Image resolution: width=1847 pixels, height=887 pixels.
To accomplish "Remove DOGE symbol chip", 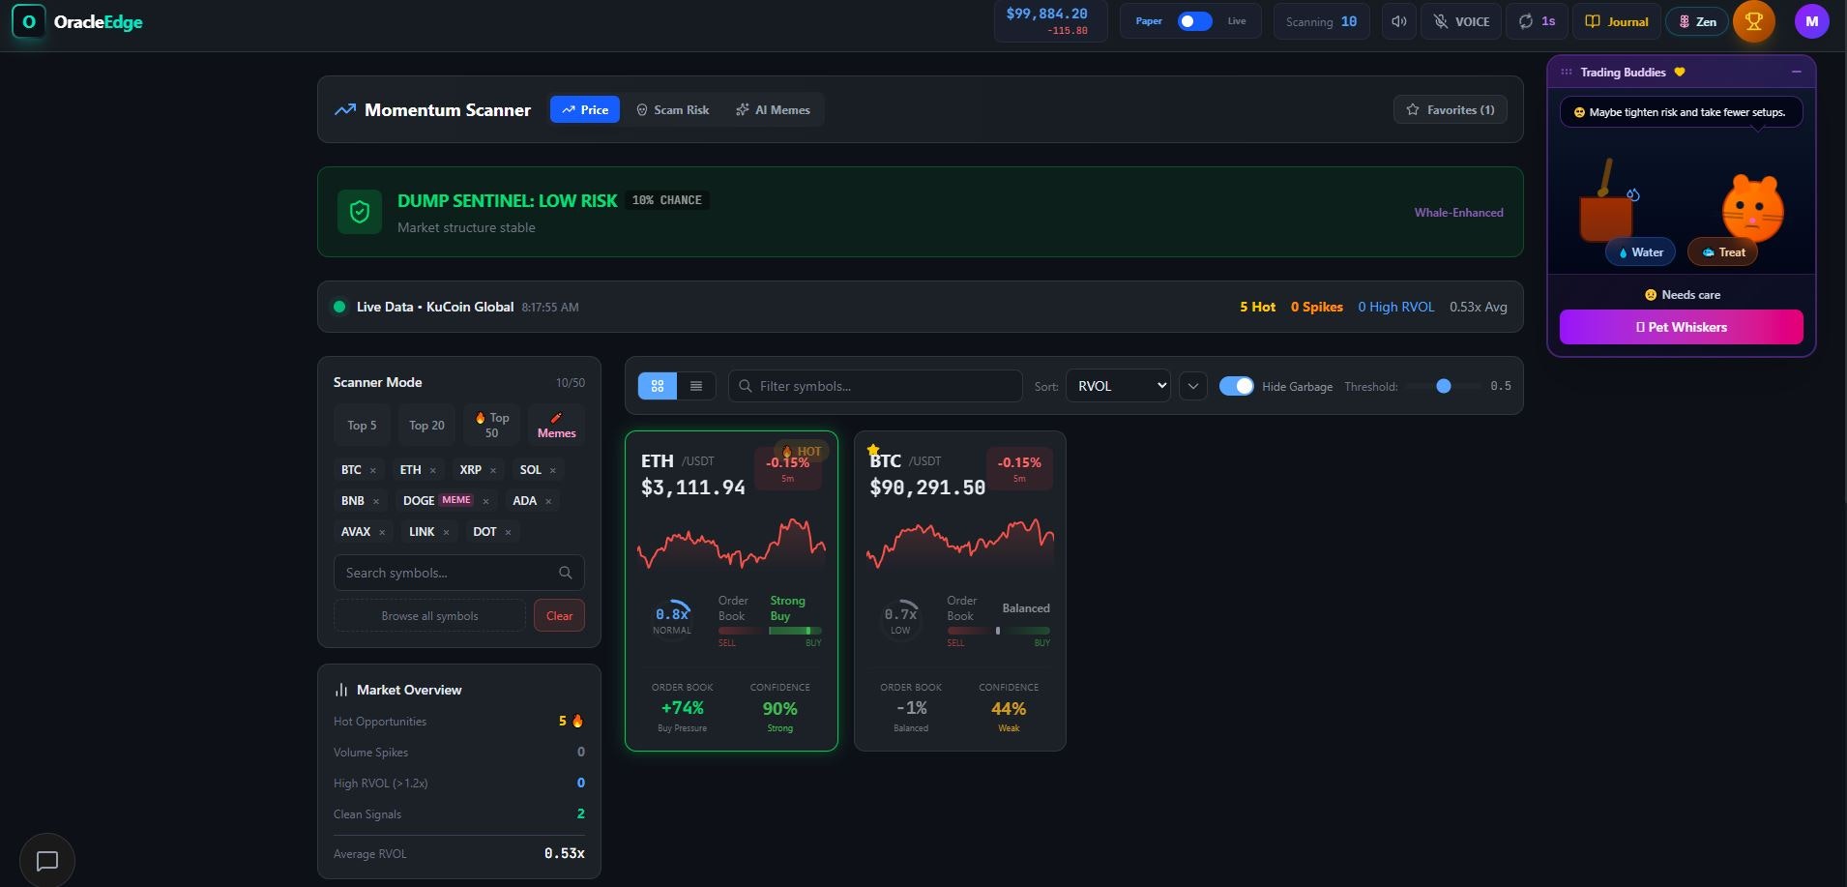I will click(485, 501).
